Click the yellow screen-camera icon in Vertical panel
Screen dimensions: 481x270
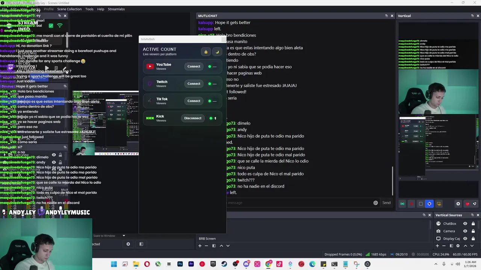[x=439, y=204]
